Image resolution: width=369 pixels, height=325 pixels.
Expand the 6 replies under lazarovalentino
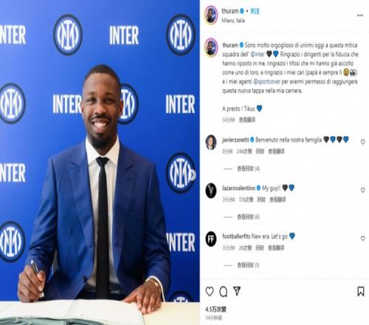pyautogui.click(x=248, y=217)
